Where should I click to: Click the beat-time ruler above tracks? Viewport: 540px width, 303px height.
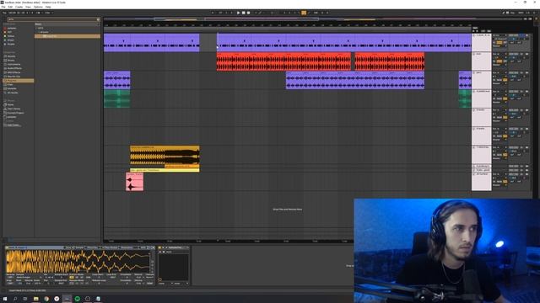click(x=287, y=25)
